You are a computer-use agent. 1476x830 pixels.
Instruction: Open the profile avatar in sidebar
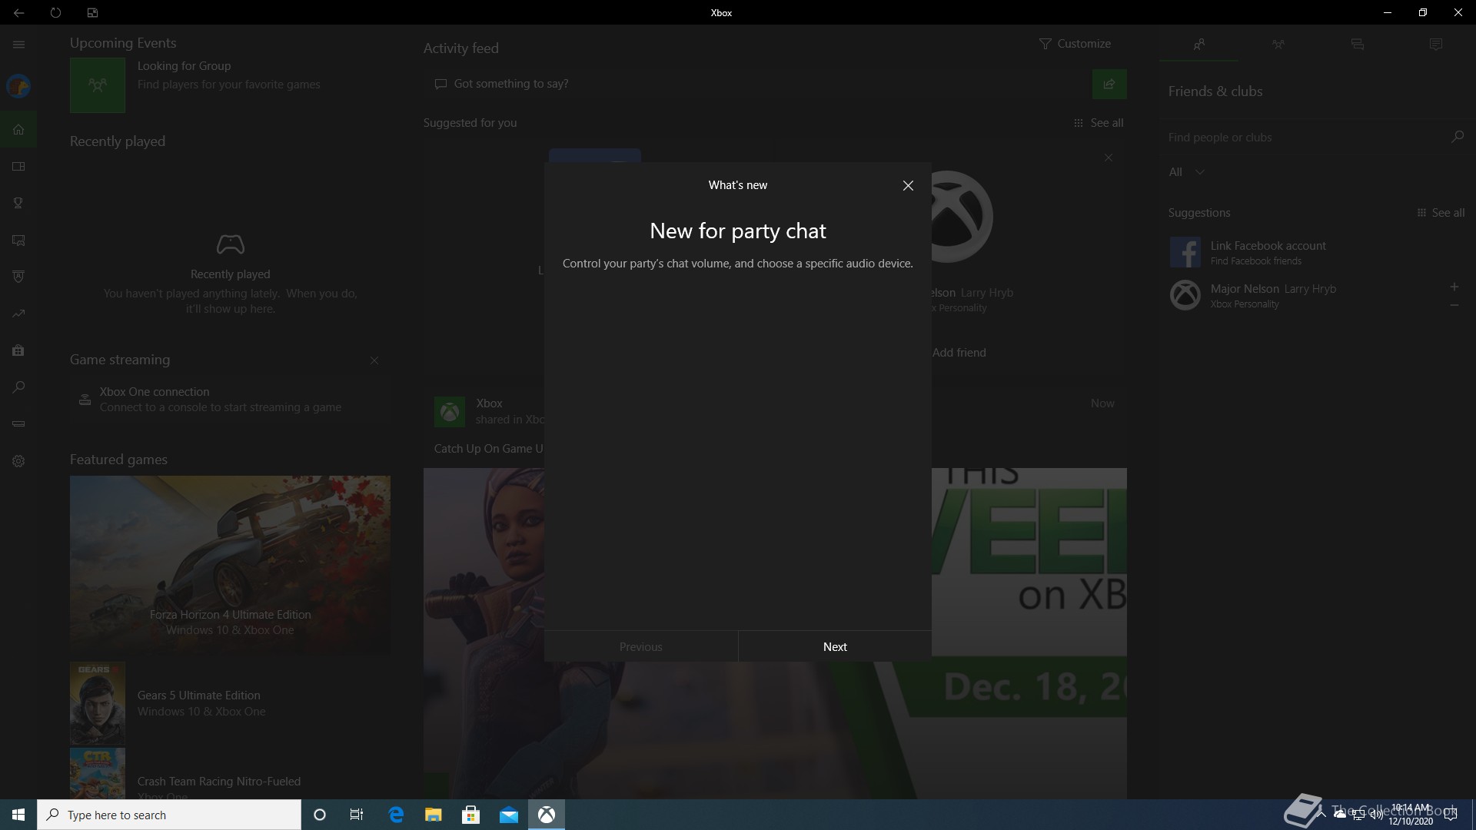18,86
